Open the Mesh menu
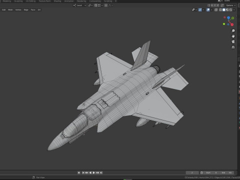This screenshot has width=240, height=180. coord(10,10)
